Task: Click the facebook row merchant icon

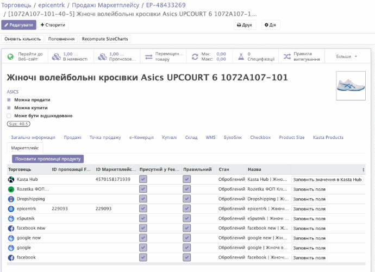Action: coord(11,258)
